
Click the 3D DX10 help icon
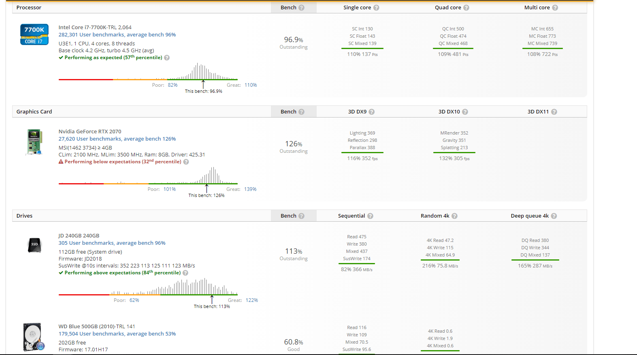[465, 112]
